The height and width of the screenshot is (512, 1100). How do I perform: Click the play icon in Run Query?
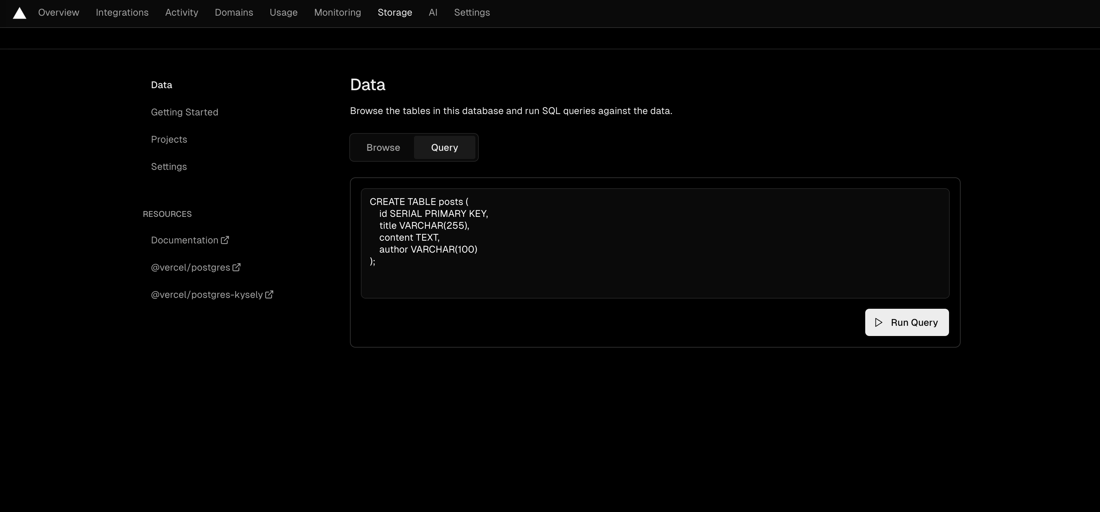(879, 323)
